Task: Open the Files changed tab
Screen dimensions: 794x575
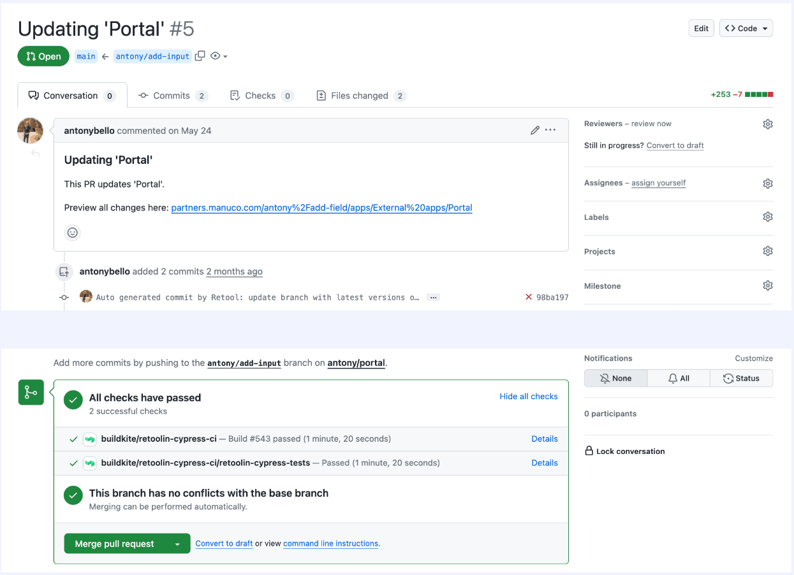Action: click(x=360, y=95)
